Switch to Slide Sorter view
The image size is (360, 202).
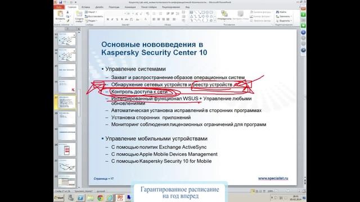point(256,191)
